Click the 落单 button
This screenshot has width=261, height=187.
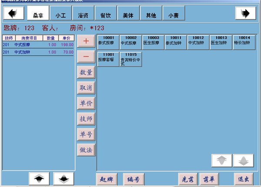(x=209, y=179)
